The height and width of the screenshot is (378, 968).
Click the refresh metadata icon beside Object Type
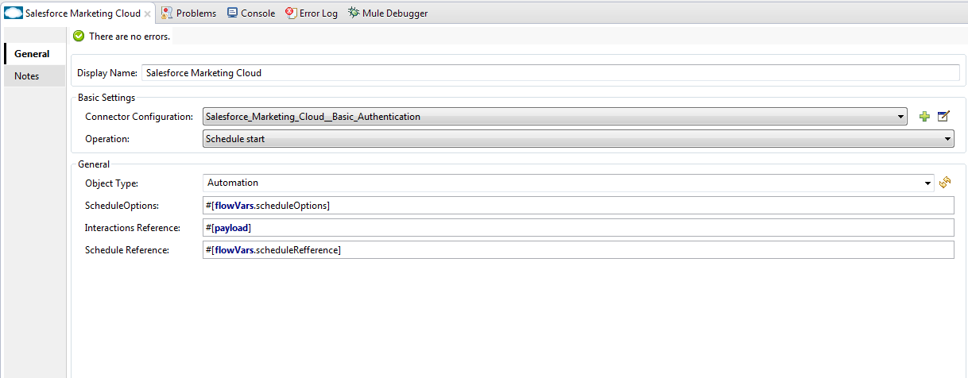click(x=945, y=183)
